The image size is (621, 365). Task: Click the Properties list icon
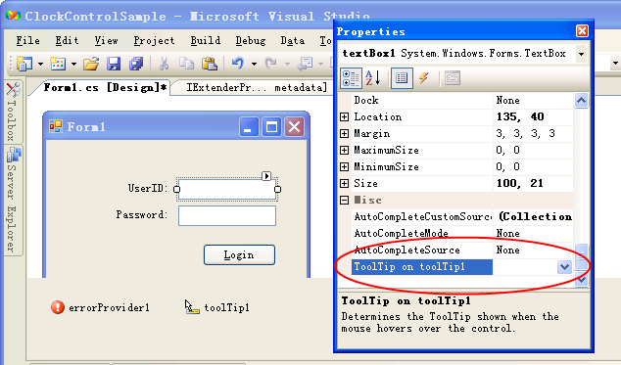[x=402, y=78]
